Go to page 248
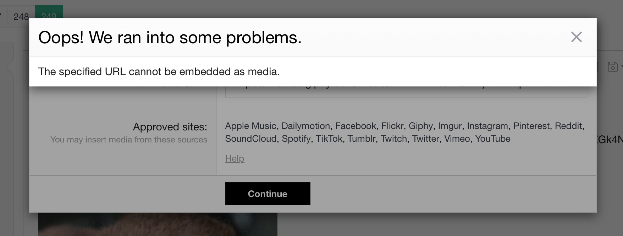The width and height of the screenshot is (623, 236). point(21,17)
